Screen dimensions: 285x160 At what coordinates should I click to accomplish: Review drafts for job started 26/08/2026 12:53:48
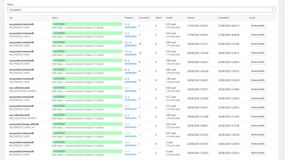258,53
